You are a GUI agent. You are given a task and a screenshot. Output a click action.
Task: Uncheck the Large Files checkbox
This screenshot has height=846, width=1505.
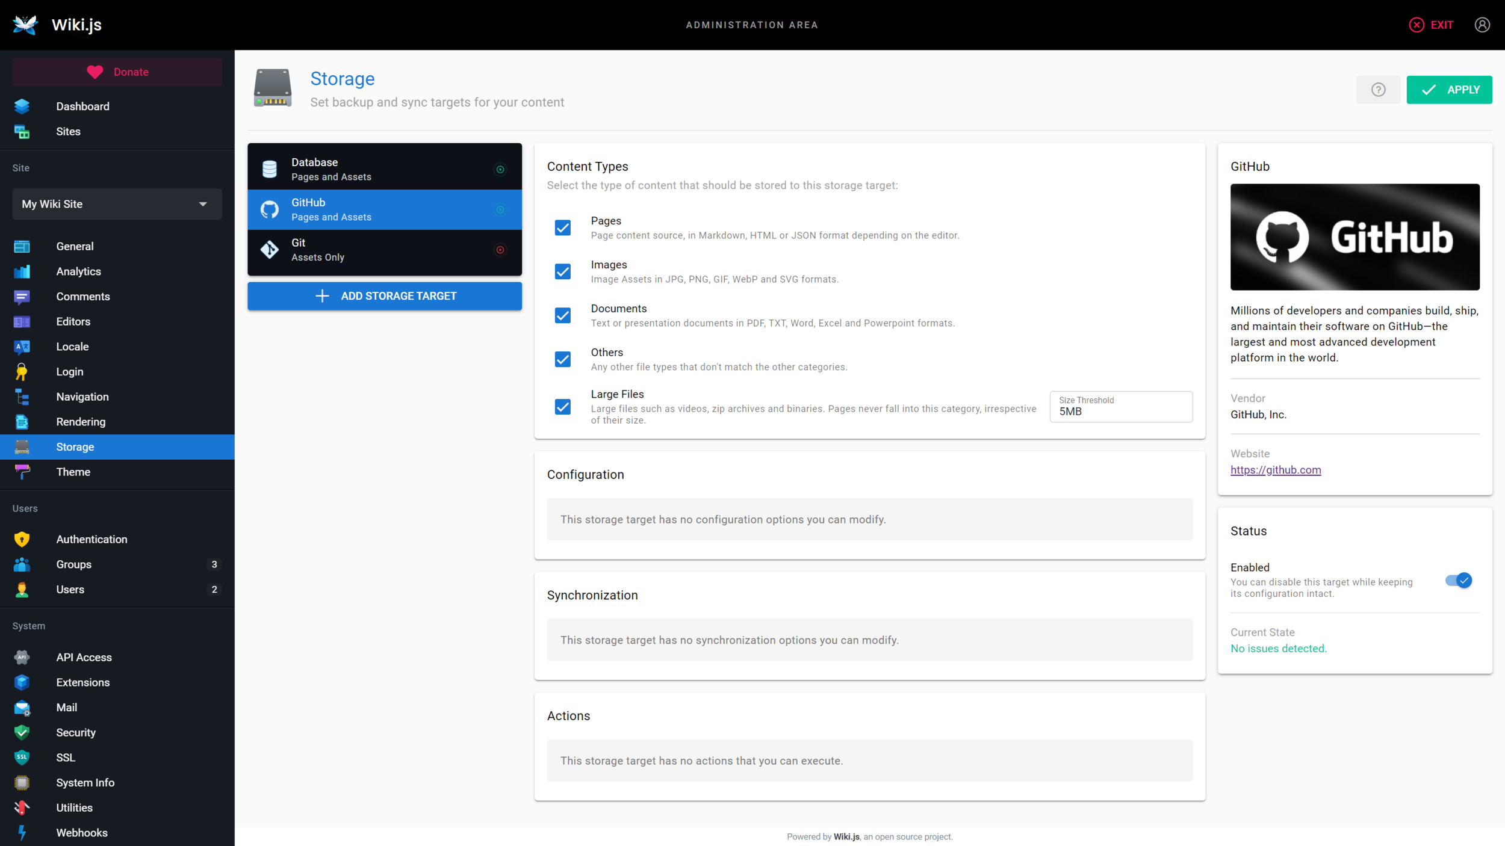[562, 407]
